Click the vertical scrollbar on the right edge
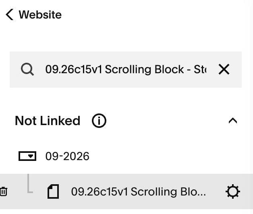This screenshot has width=253, height=214. coord(250,107)
